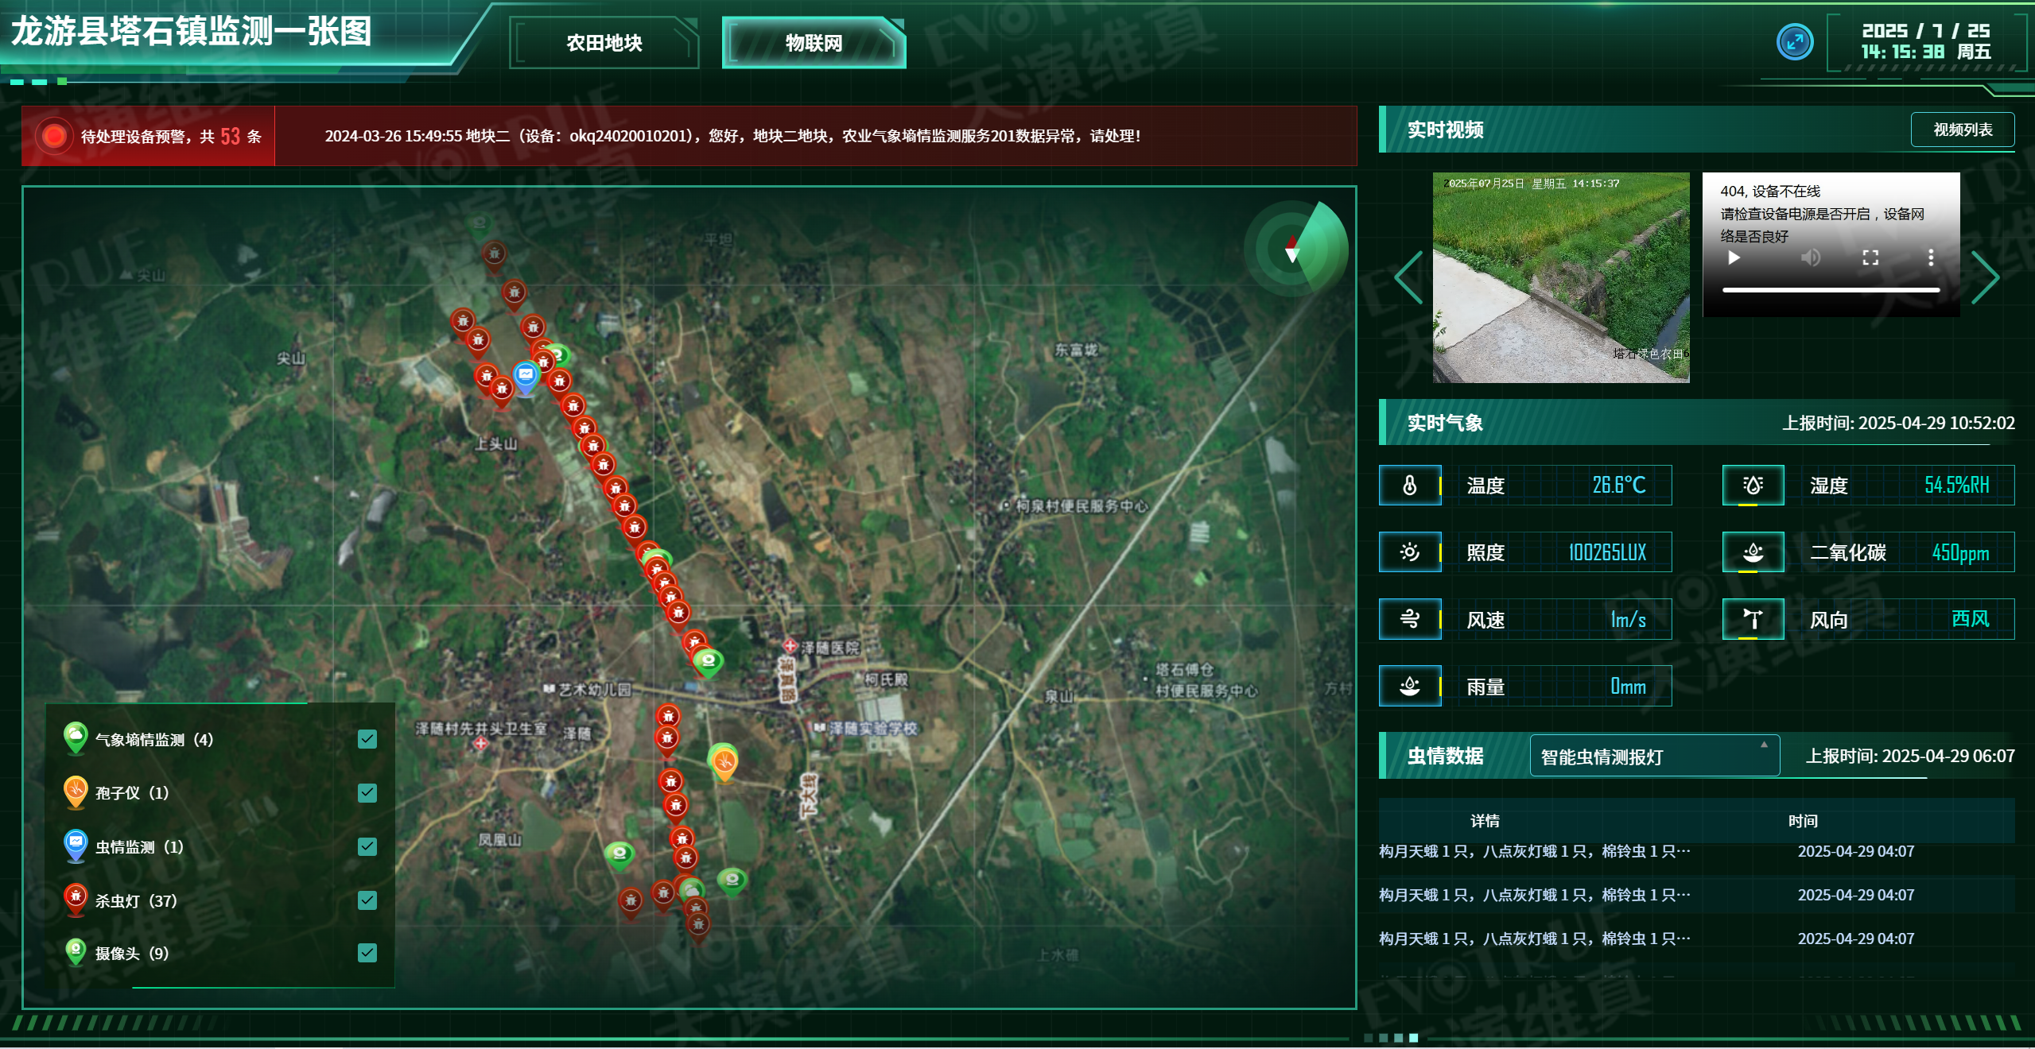Screen dimensions: 2035x1049
Task: Go to the next video with right chevron
Action: (x=1984, y=277)
